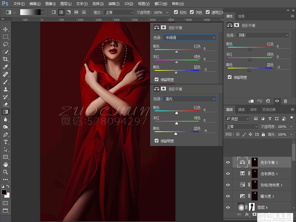Viewport: 296px width, 222px height.
Task: Click the mask button in Properties panel
Action: [x=237, y=25]
